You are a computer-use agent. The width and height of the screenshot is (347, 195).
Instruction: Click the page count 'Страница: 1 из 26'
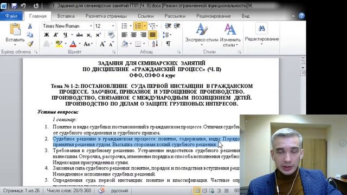22,190
